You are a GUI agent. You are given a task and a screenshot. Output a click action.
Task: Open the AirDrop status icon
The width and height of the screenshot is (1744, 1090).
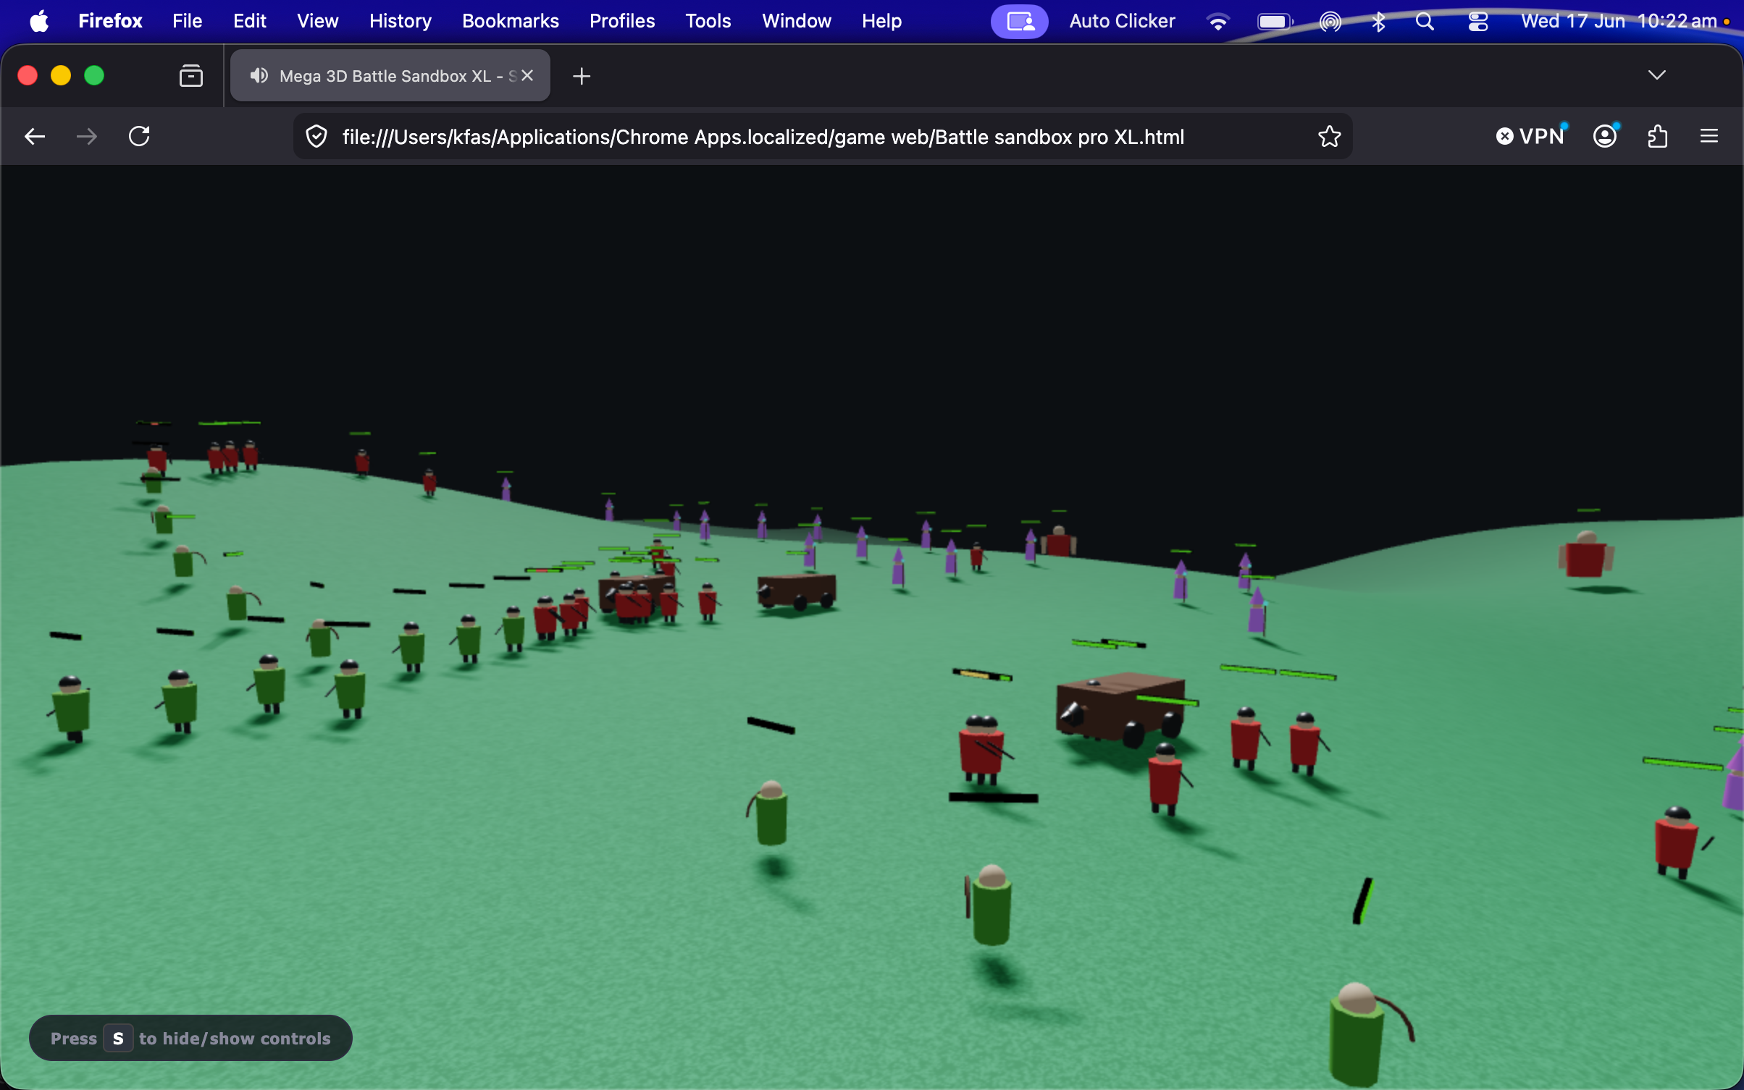1330,22
